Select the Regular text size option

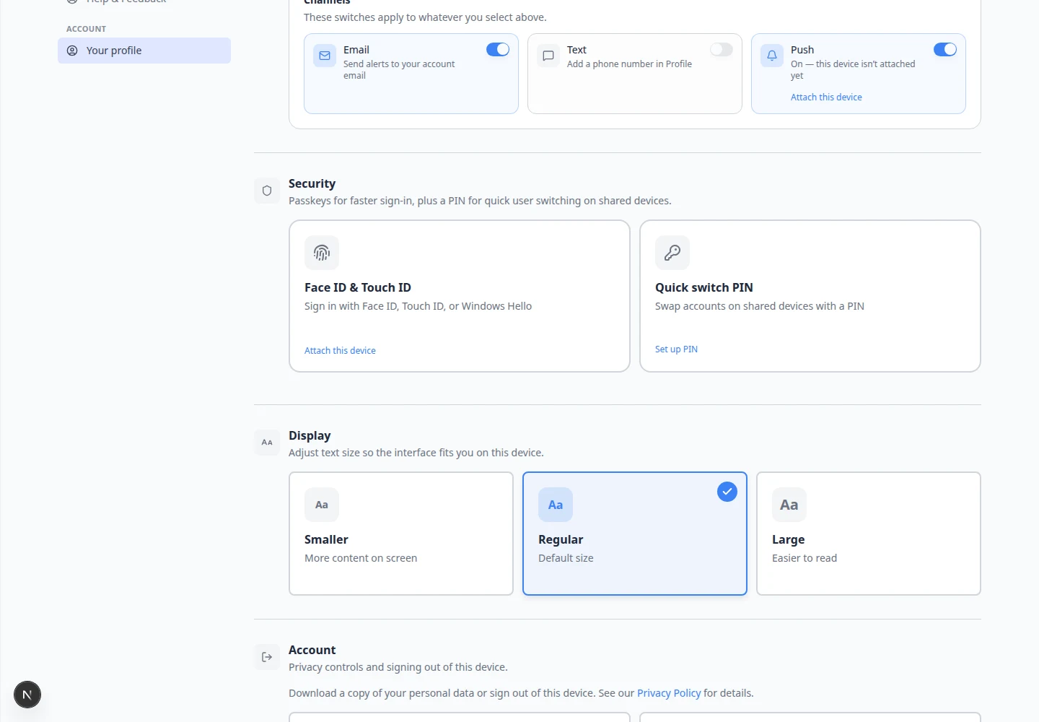point(635,534)
